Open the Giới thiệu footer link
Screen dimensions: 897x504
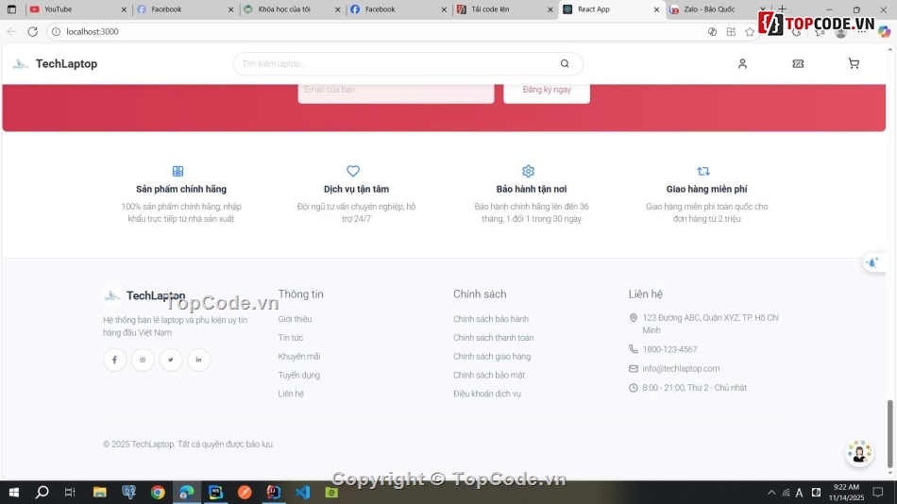pos(295,319)
